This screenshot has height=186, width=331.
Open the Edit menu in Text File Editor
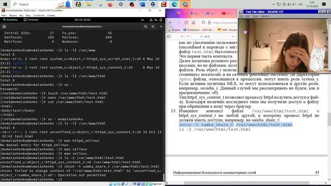tap(247, 16)
